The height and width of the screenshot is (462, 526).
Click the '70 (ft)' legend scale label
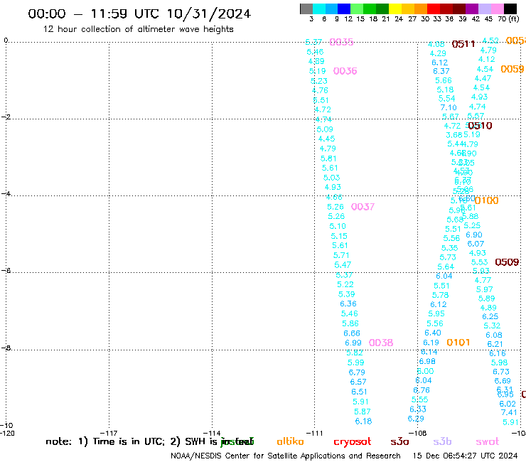pyautogui.click(x=508, y=18)
